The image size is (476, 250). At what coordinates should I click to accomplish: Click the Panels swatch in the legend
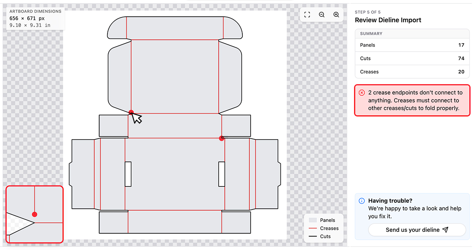[x=313, y=220]
